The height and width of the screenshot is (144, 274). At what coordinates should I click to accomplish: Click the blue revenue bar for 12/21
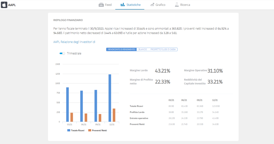click(x=110, y=98)
